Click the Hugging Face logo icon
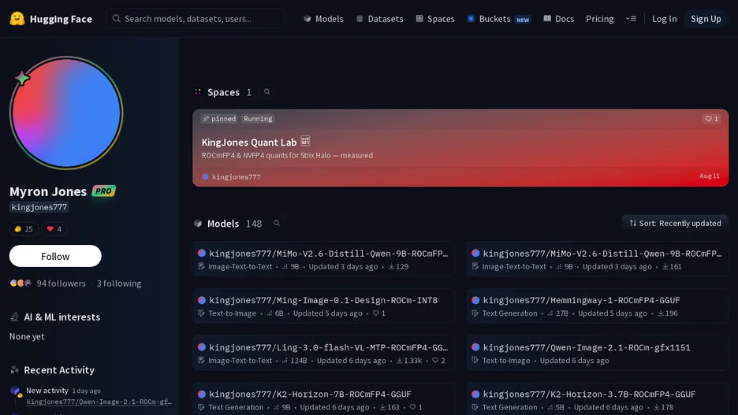 17,19
